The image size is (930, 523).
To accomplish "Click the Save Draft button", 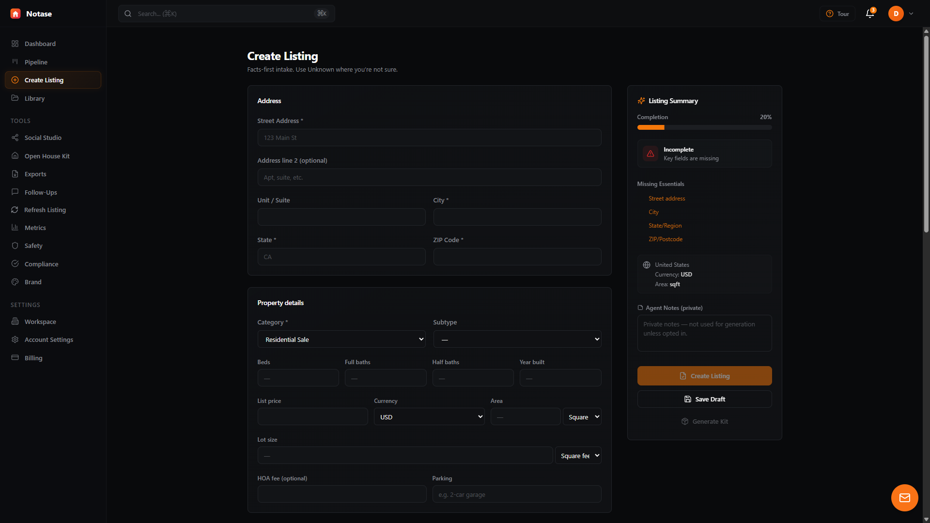I will (704, 399).
